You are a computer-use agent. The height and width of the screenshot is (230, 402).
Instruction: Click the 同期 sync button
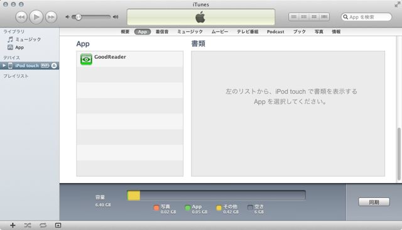coord(374,202)
